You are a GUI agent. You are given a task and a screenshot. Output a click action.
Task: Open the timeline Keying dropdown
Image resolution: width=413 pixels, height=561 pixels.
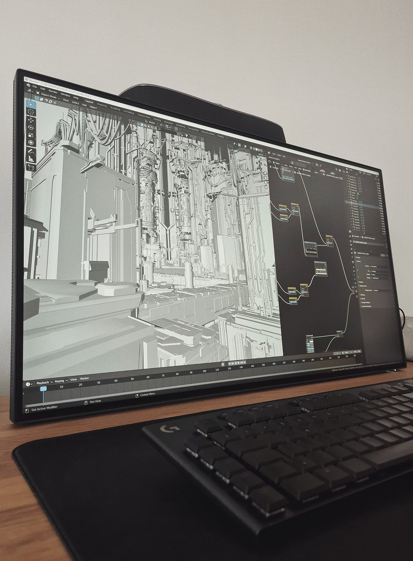(61, 381)
